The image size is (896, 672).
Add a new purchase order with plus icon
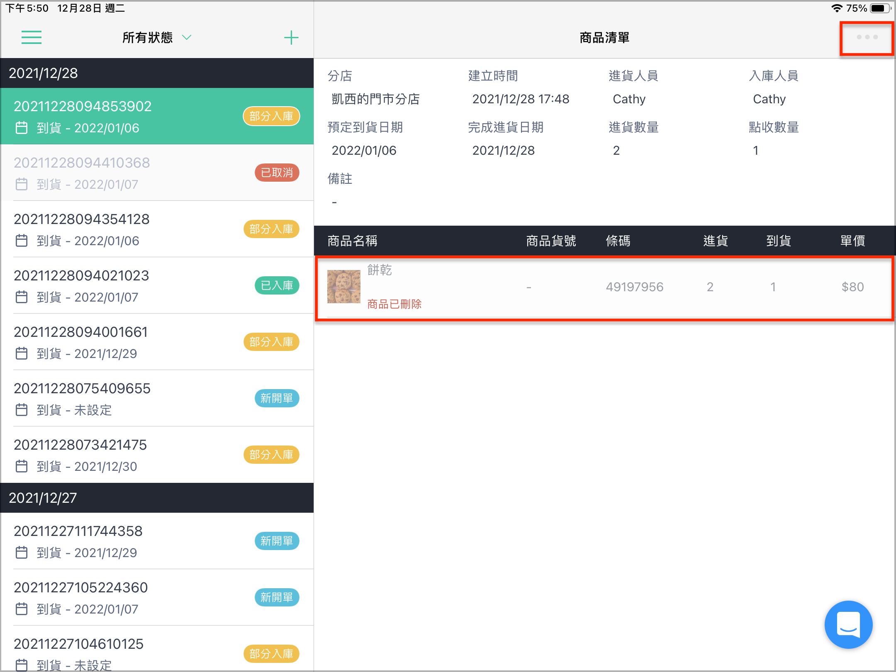(291, 37)
